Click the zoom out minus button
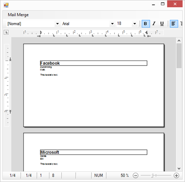This screenshot has width=185, height=182. click(135, 176)
